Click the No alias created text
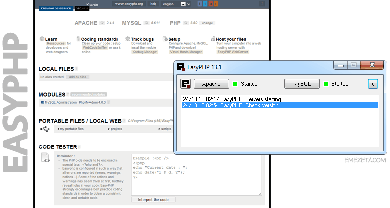This screenshot has width=390, height=208. pyautogui.click(x=52, y=77)
